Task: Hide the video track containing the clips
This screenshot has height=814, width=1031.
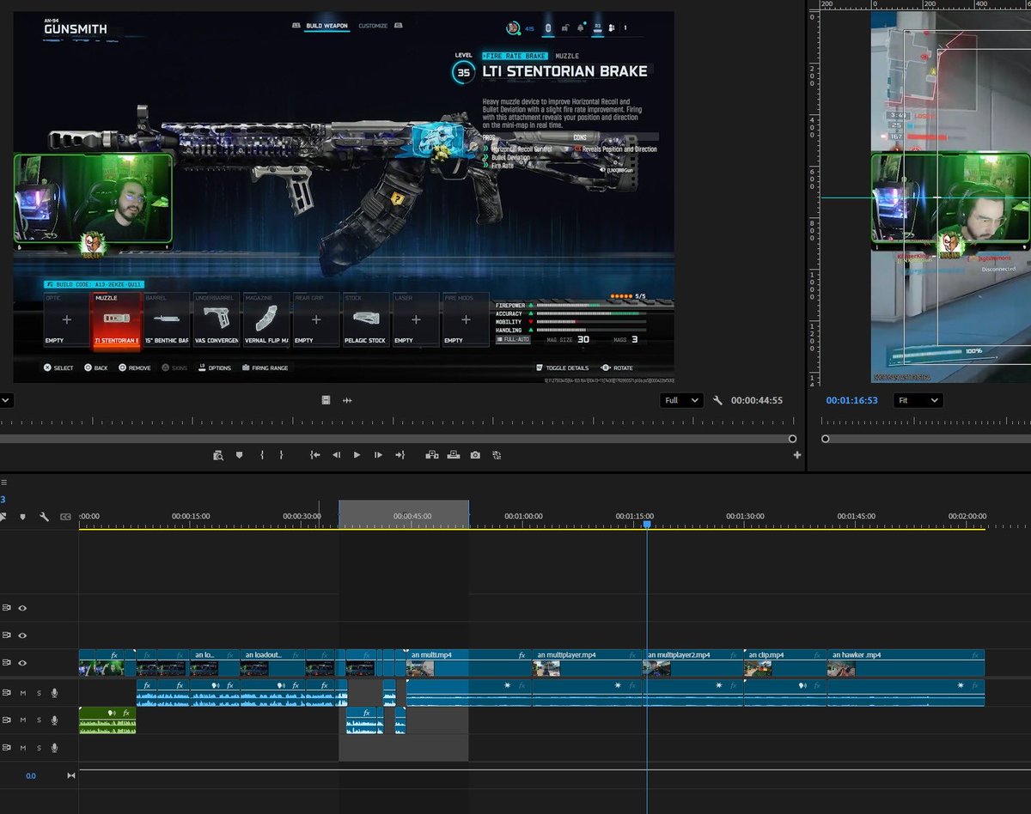Action: point(23,663)
